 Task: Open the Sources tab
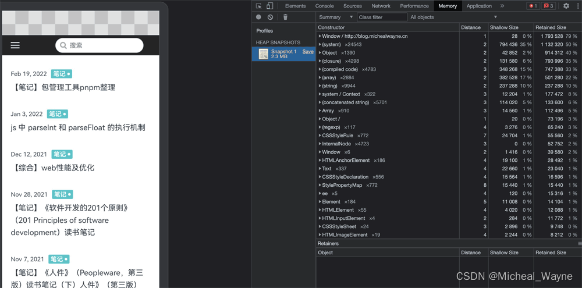[353, 6]
